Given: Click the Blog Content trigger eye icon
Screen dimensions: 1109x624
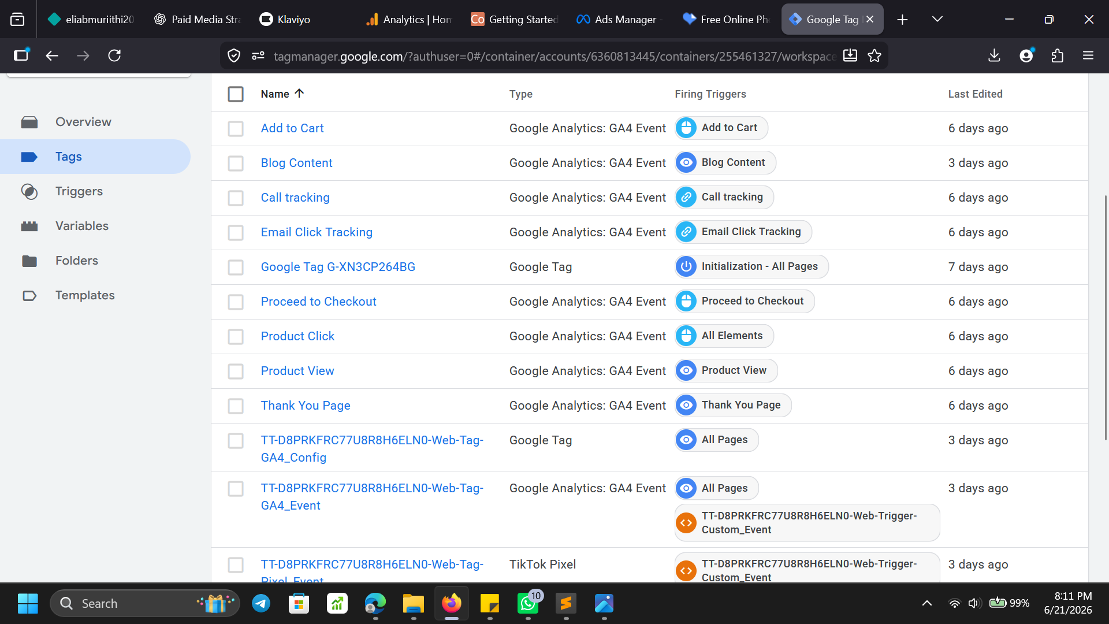Looking at the screenshot, I should click(x=686, y=162).
